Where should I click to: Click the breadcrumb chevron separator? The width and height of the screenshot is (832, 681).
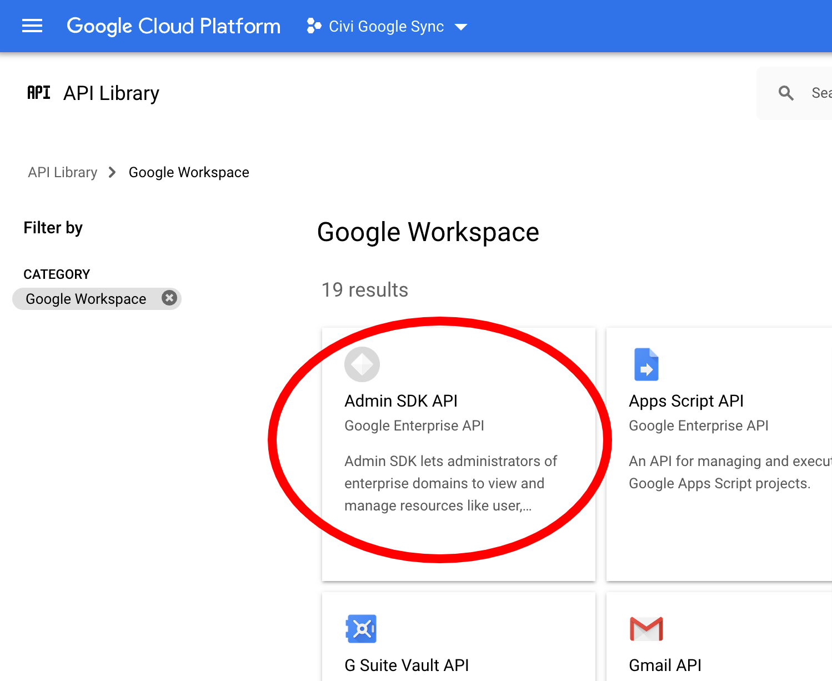(112, 172)
